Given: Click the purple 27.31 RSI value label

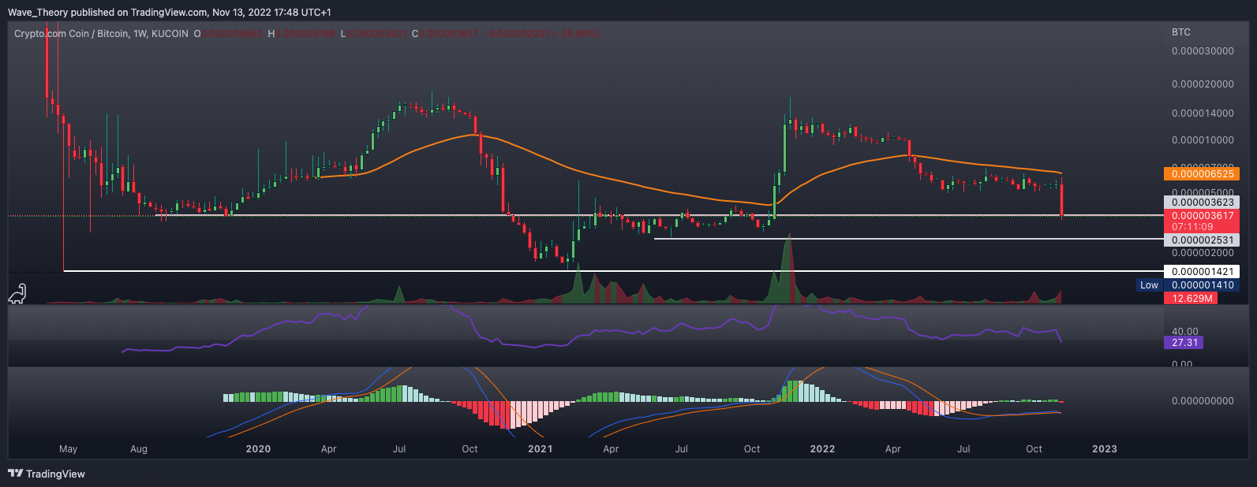Looking at the screenshot, I should click(1184, 343).
